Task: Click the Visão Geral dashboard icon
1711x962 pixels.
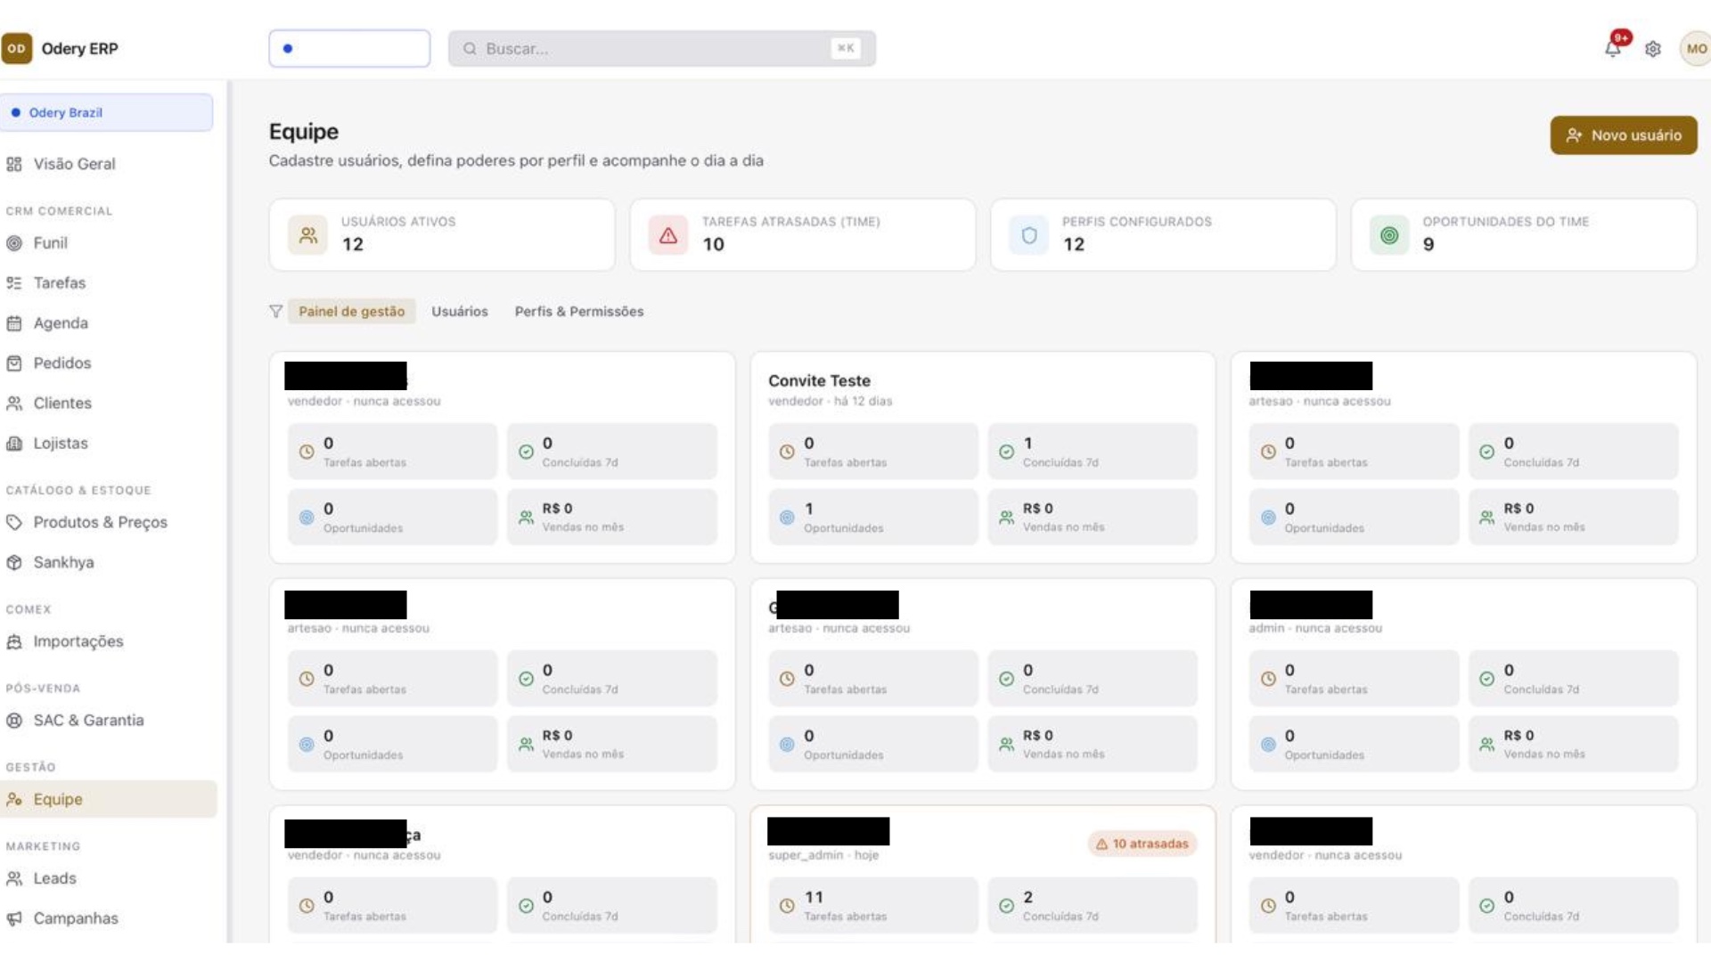Action: pos(14,164)
